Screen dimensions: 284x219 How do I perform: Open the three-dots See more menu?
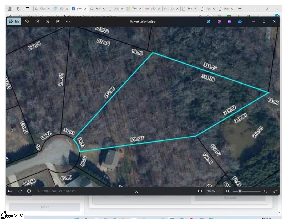coord(68,21)
